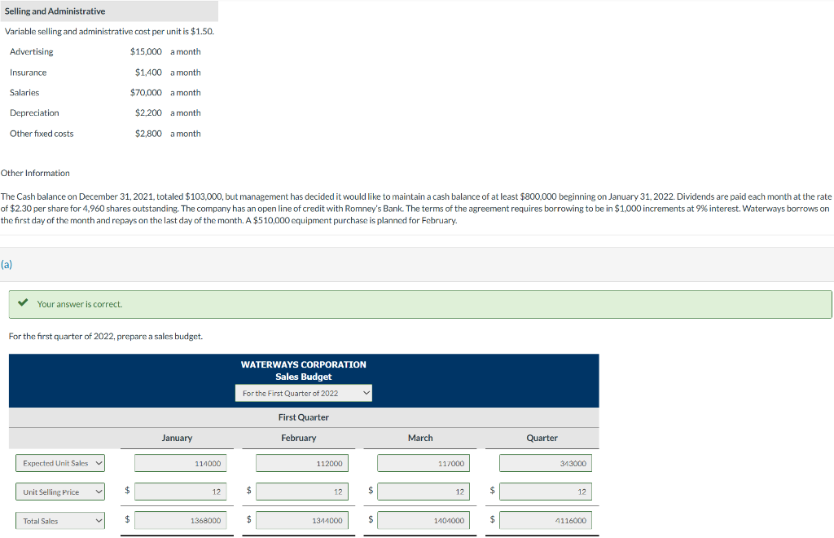Image resolution: width=834 pixels, height=538 pixels.
Task: Click the 'Other Information' heading
Action: [x=35, y=173]
